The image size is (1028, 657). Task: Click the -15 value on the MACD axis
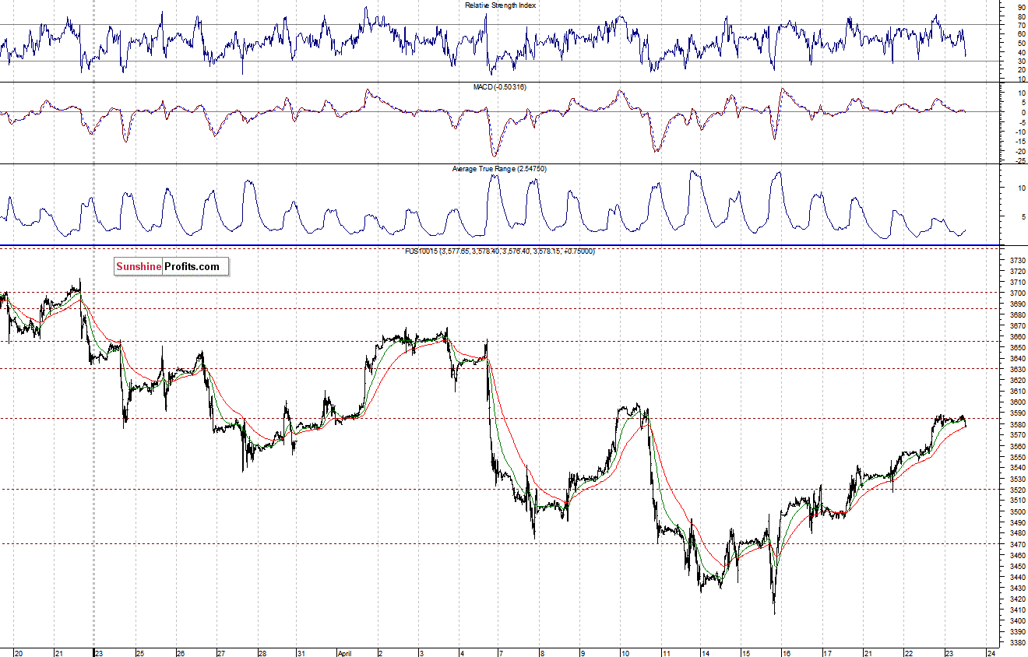pos(1019,142)
